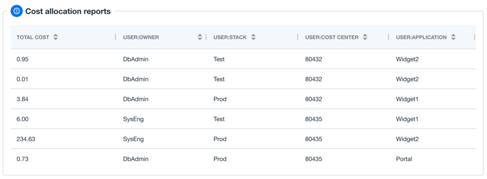Screen dimensions: 487x179
Task: Select the 234.63 total cost cell
Action: [x=26, y=139]
